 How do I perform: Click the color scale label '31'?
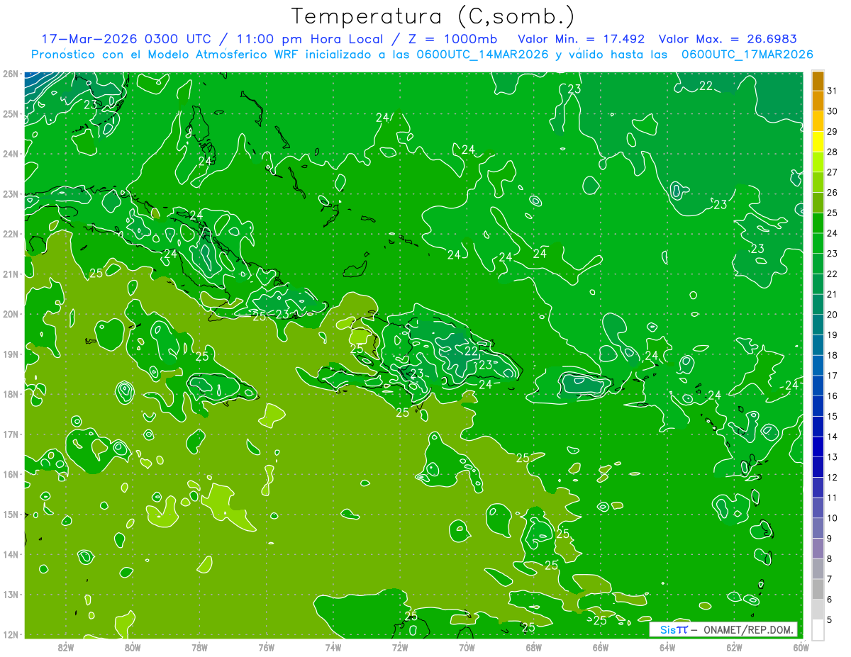click(x=833, y=91)
